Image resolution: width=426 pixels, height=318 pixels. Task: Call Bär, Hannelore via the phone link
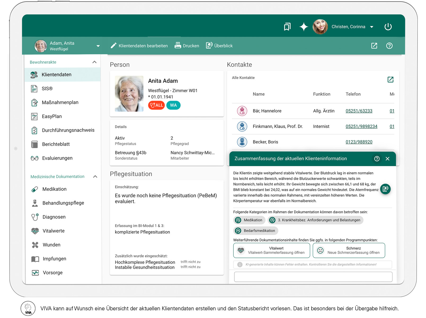(x=359, y=111)
